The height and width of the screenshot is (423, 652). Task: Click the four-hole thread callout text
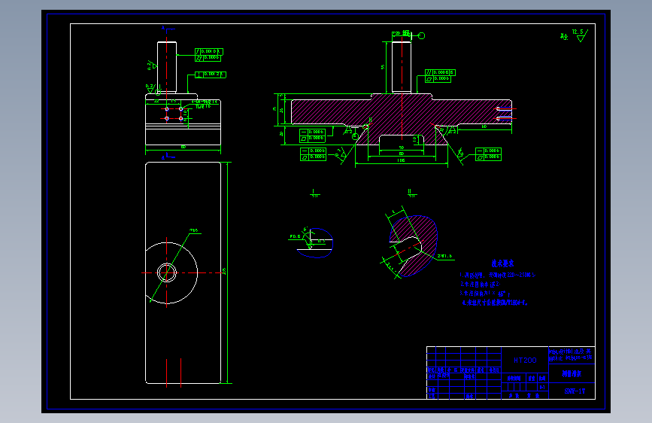[x=204, y=104]
